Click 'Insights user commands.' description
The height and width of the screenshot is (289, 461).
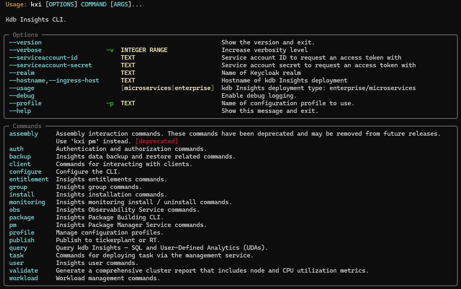tap(97, 263)
